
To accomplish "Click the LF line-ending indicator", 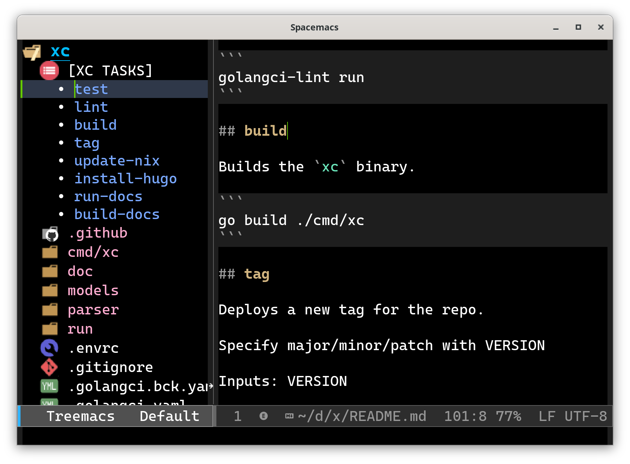I will pos(547,416).
